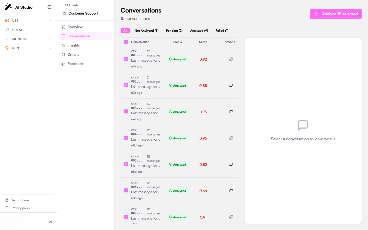368x230 pixels.
Task: Open the Criteria page
Action: 86,54
